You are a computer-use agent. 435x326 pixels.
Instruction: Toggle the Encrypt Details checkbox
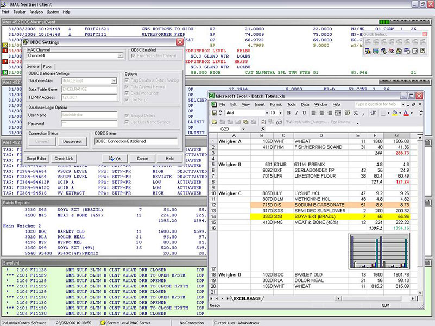(127, 115)
